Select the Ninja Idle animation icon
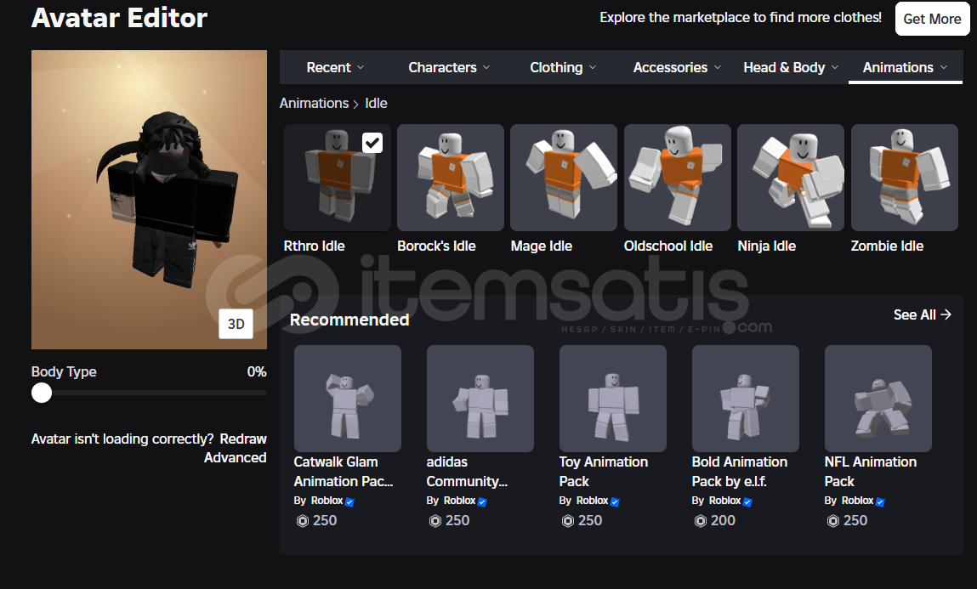Viewport: 977px width, 589px height. 791,178
